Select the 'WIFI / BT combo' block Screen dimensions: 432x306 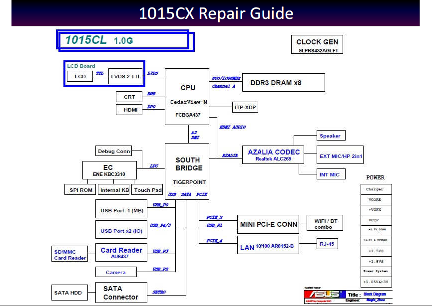pos(325,223)
